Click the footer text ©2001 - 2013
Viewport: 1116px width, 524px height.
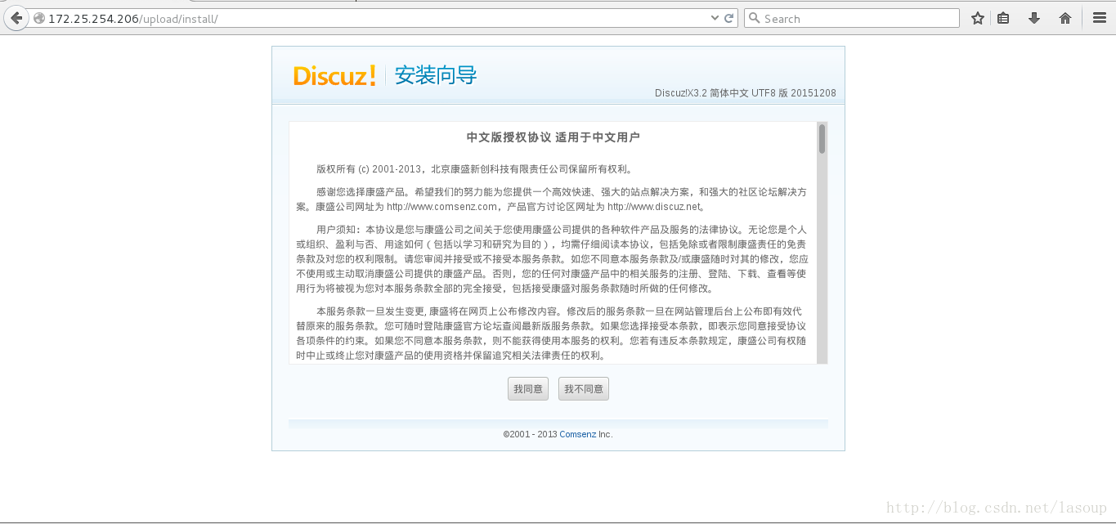530,434
